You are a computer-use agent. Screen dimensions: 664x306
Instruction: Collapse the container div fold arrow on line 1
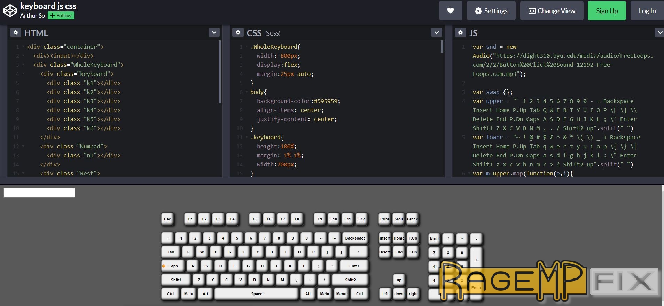click(23, 47)
